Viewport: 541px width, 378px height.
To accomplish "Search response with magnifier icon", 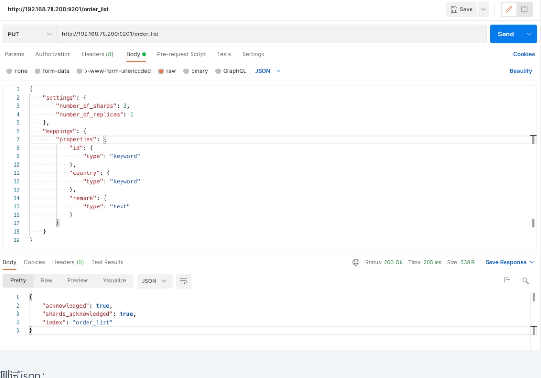I will click(x=525, y=281).
